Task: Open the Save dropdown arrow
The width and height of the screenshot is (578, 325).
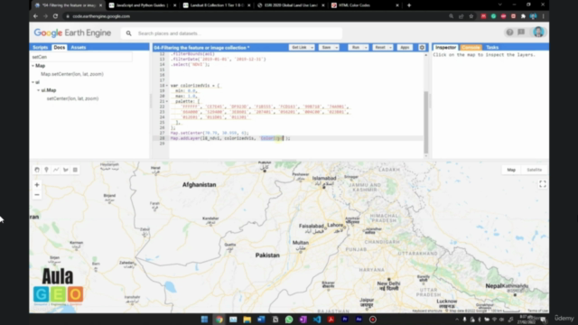Action: 336,48
